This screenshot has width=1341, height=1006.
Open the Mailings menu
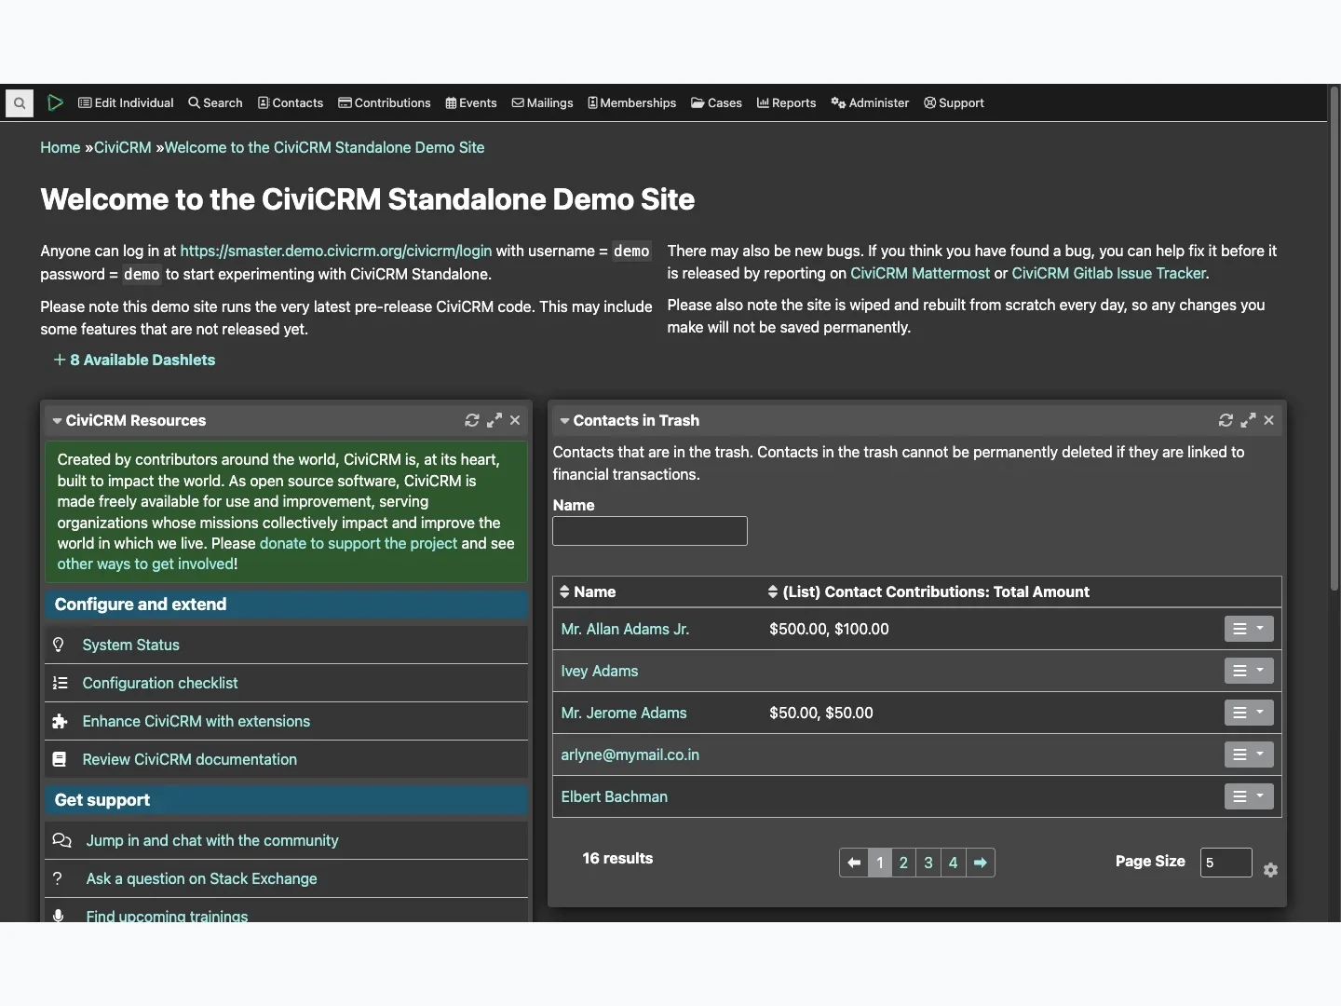tap(543, 102)
